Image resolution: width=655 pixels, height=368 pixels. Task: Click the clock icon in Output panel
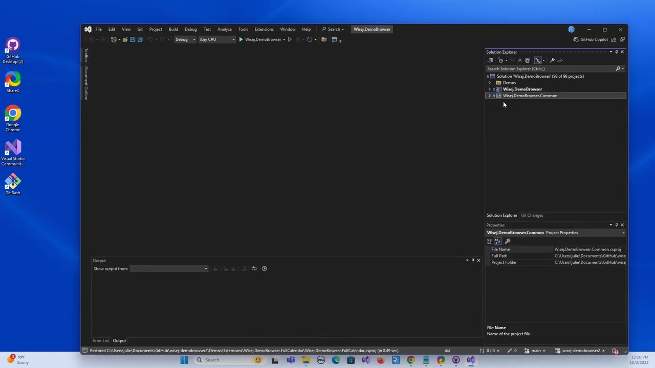pos(265,269)
